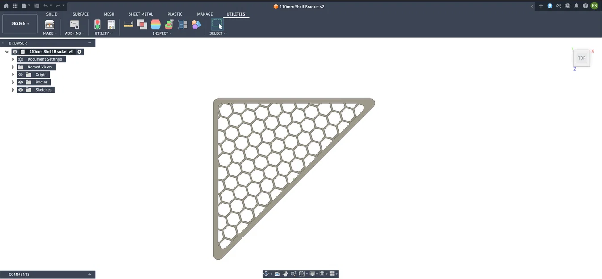Activate the Pan hand tool

pos(285,274)
